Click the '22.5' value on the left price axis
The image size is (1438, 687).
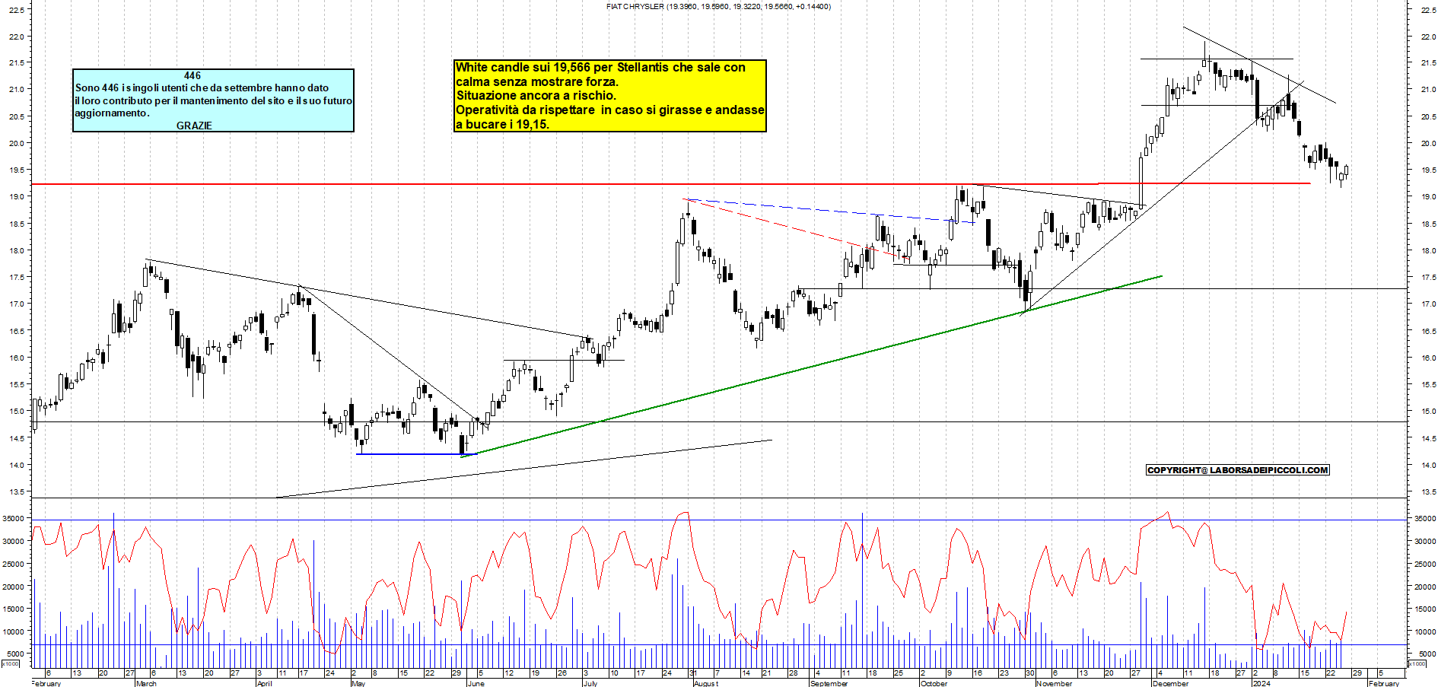click(15, 10)
